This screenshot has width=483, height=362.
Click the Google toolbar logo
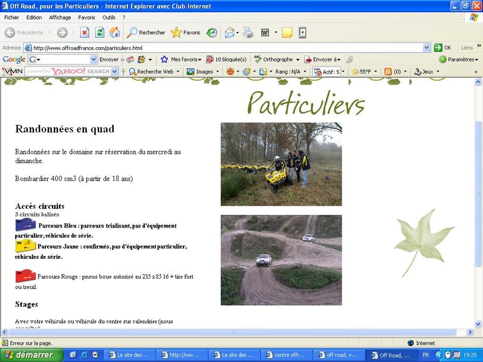click(x=14, y=59)
